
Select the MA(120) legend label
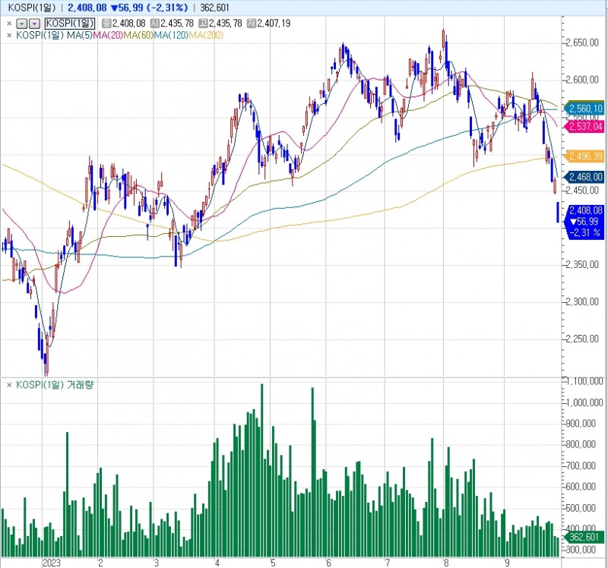pyautogui.click(x=171, y=35)
